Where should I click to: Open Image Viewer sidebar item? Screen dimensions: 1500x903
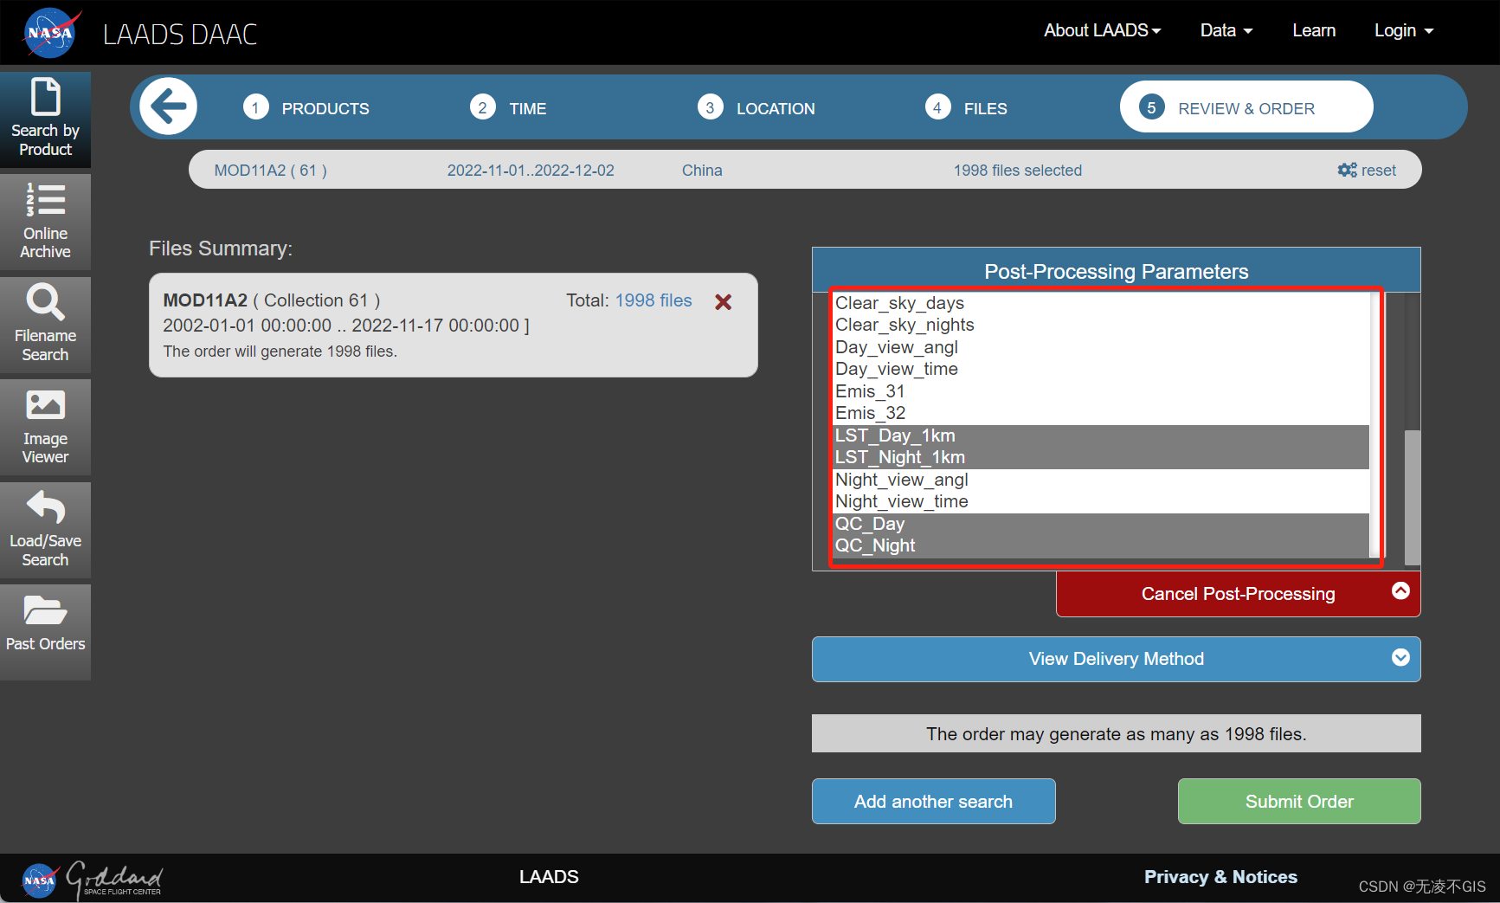coord(45,427)
